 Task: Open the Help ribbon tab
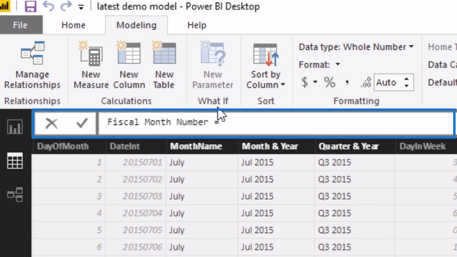point(197,25)
